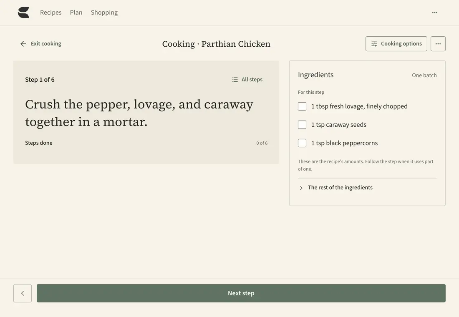The width and height of the screenshot is (459, 317).
Task: Open the ellipsis menu next to Cooking options
Action: click(438, 44)
